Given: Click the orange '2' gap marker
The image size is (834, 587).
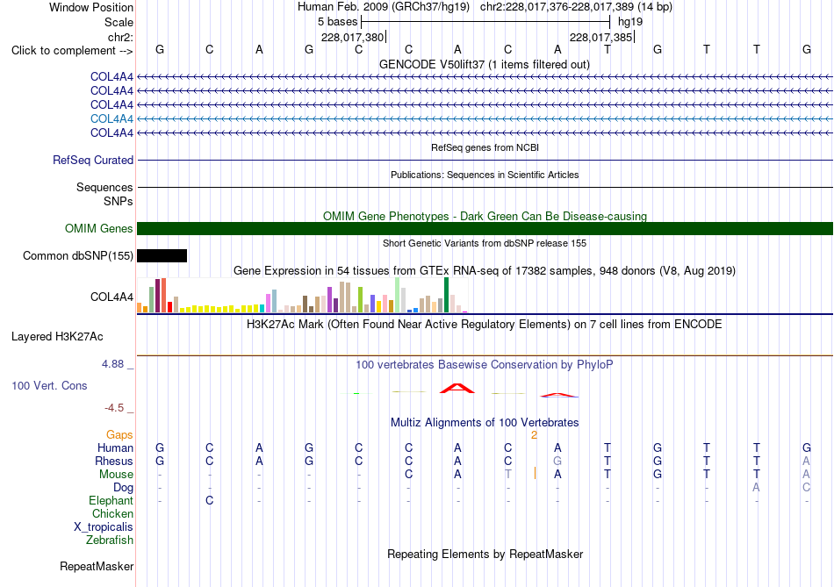Looking at the screenshot, I should click(x=534, y=435).
